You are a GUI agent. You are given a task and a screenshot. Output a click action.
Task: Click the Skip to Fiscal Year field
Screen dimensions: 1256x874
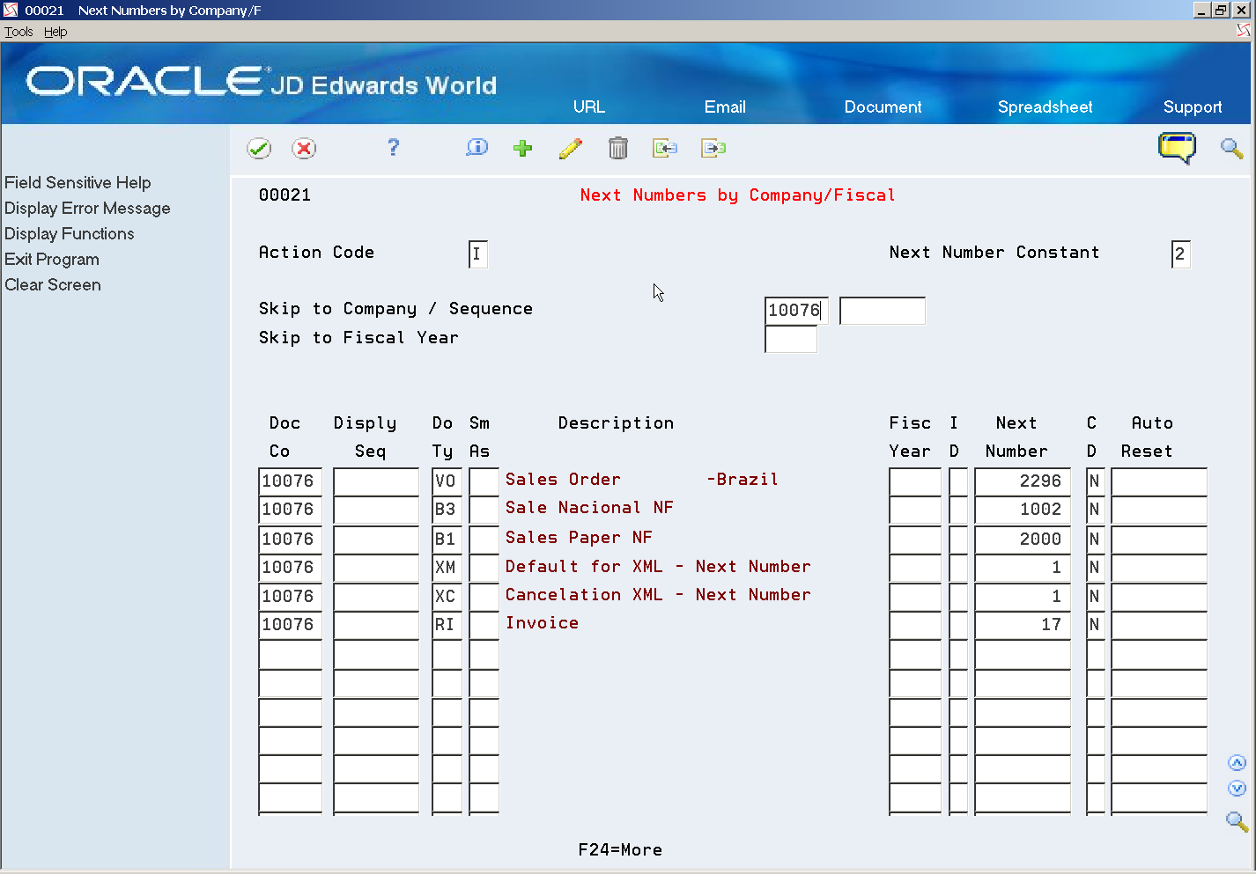(x=791, y=339)
